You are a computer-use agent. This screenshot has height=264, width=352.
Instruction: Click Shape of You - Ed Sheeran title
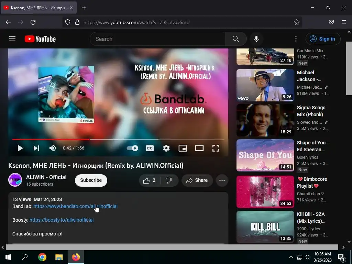(x=312, y=146)
